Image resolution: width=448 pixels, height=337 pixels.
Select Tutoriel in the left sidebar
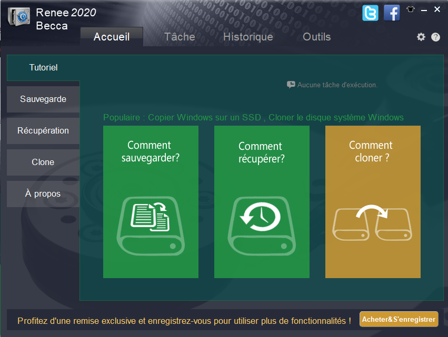click(x=43, y=68)
